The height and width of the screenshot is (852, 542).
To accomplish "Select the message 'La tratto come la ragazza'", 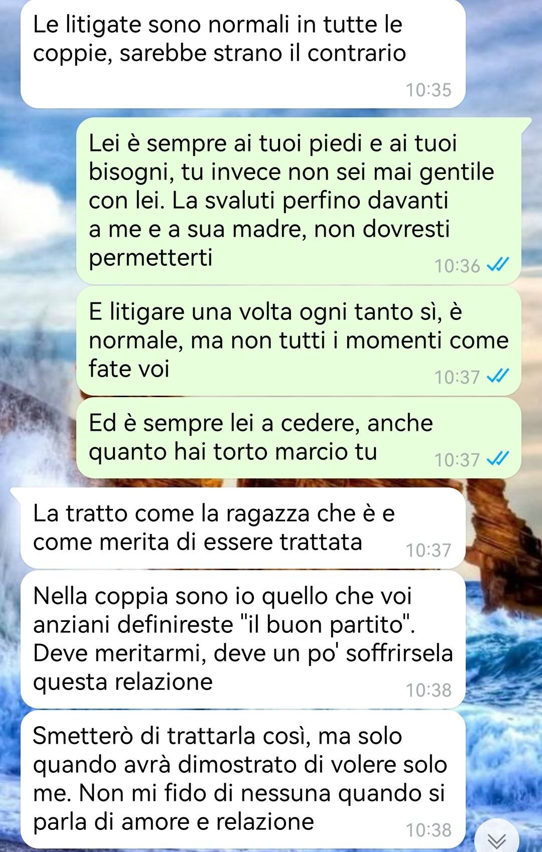I will coord(243,528).
